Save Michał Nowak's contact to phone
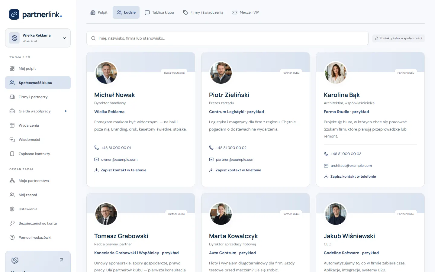The height and width of the screenshot is (272, 435). pos(121,170)
